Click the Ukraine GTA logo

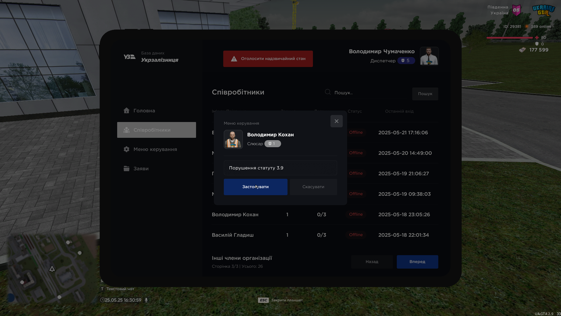[x=543, y=10]
